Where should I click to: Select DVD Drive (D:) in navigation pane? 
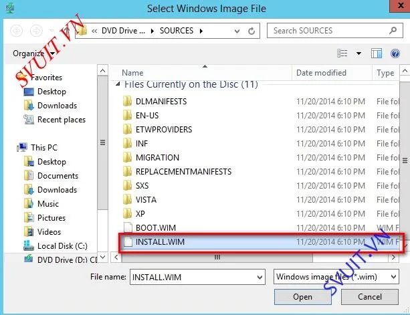(x=60, y=260)
